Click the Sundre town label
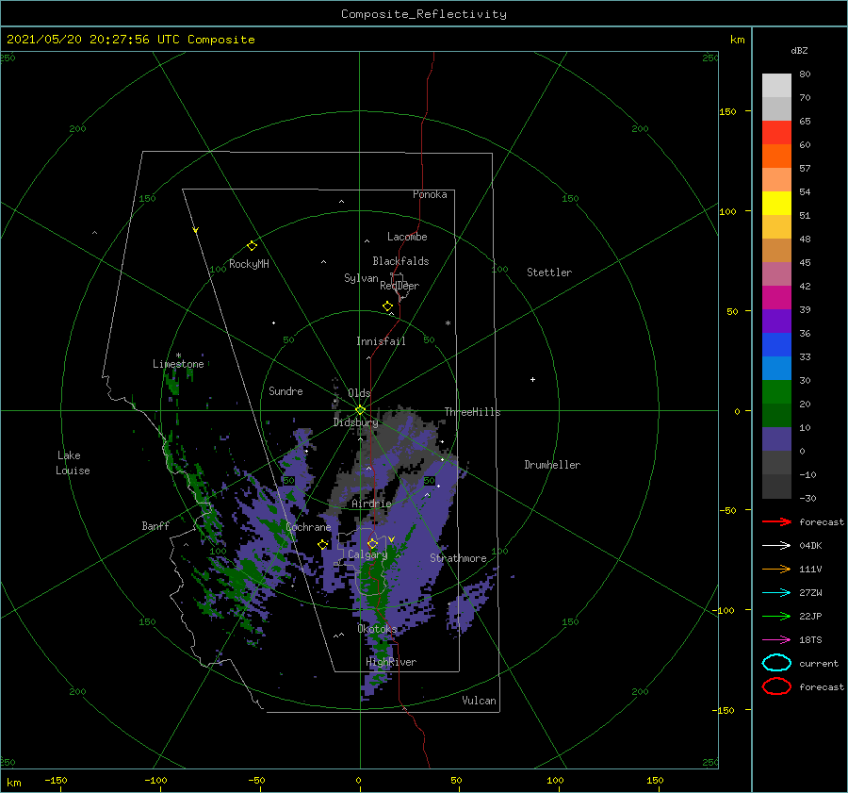Screen dimensions: 848x793 pyautogui.click(x=285, y=391)
